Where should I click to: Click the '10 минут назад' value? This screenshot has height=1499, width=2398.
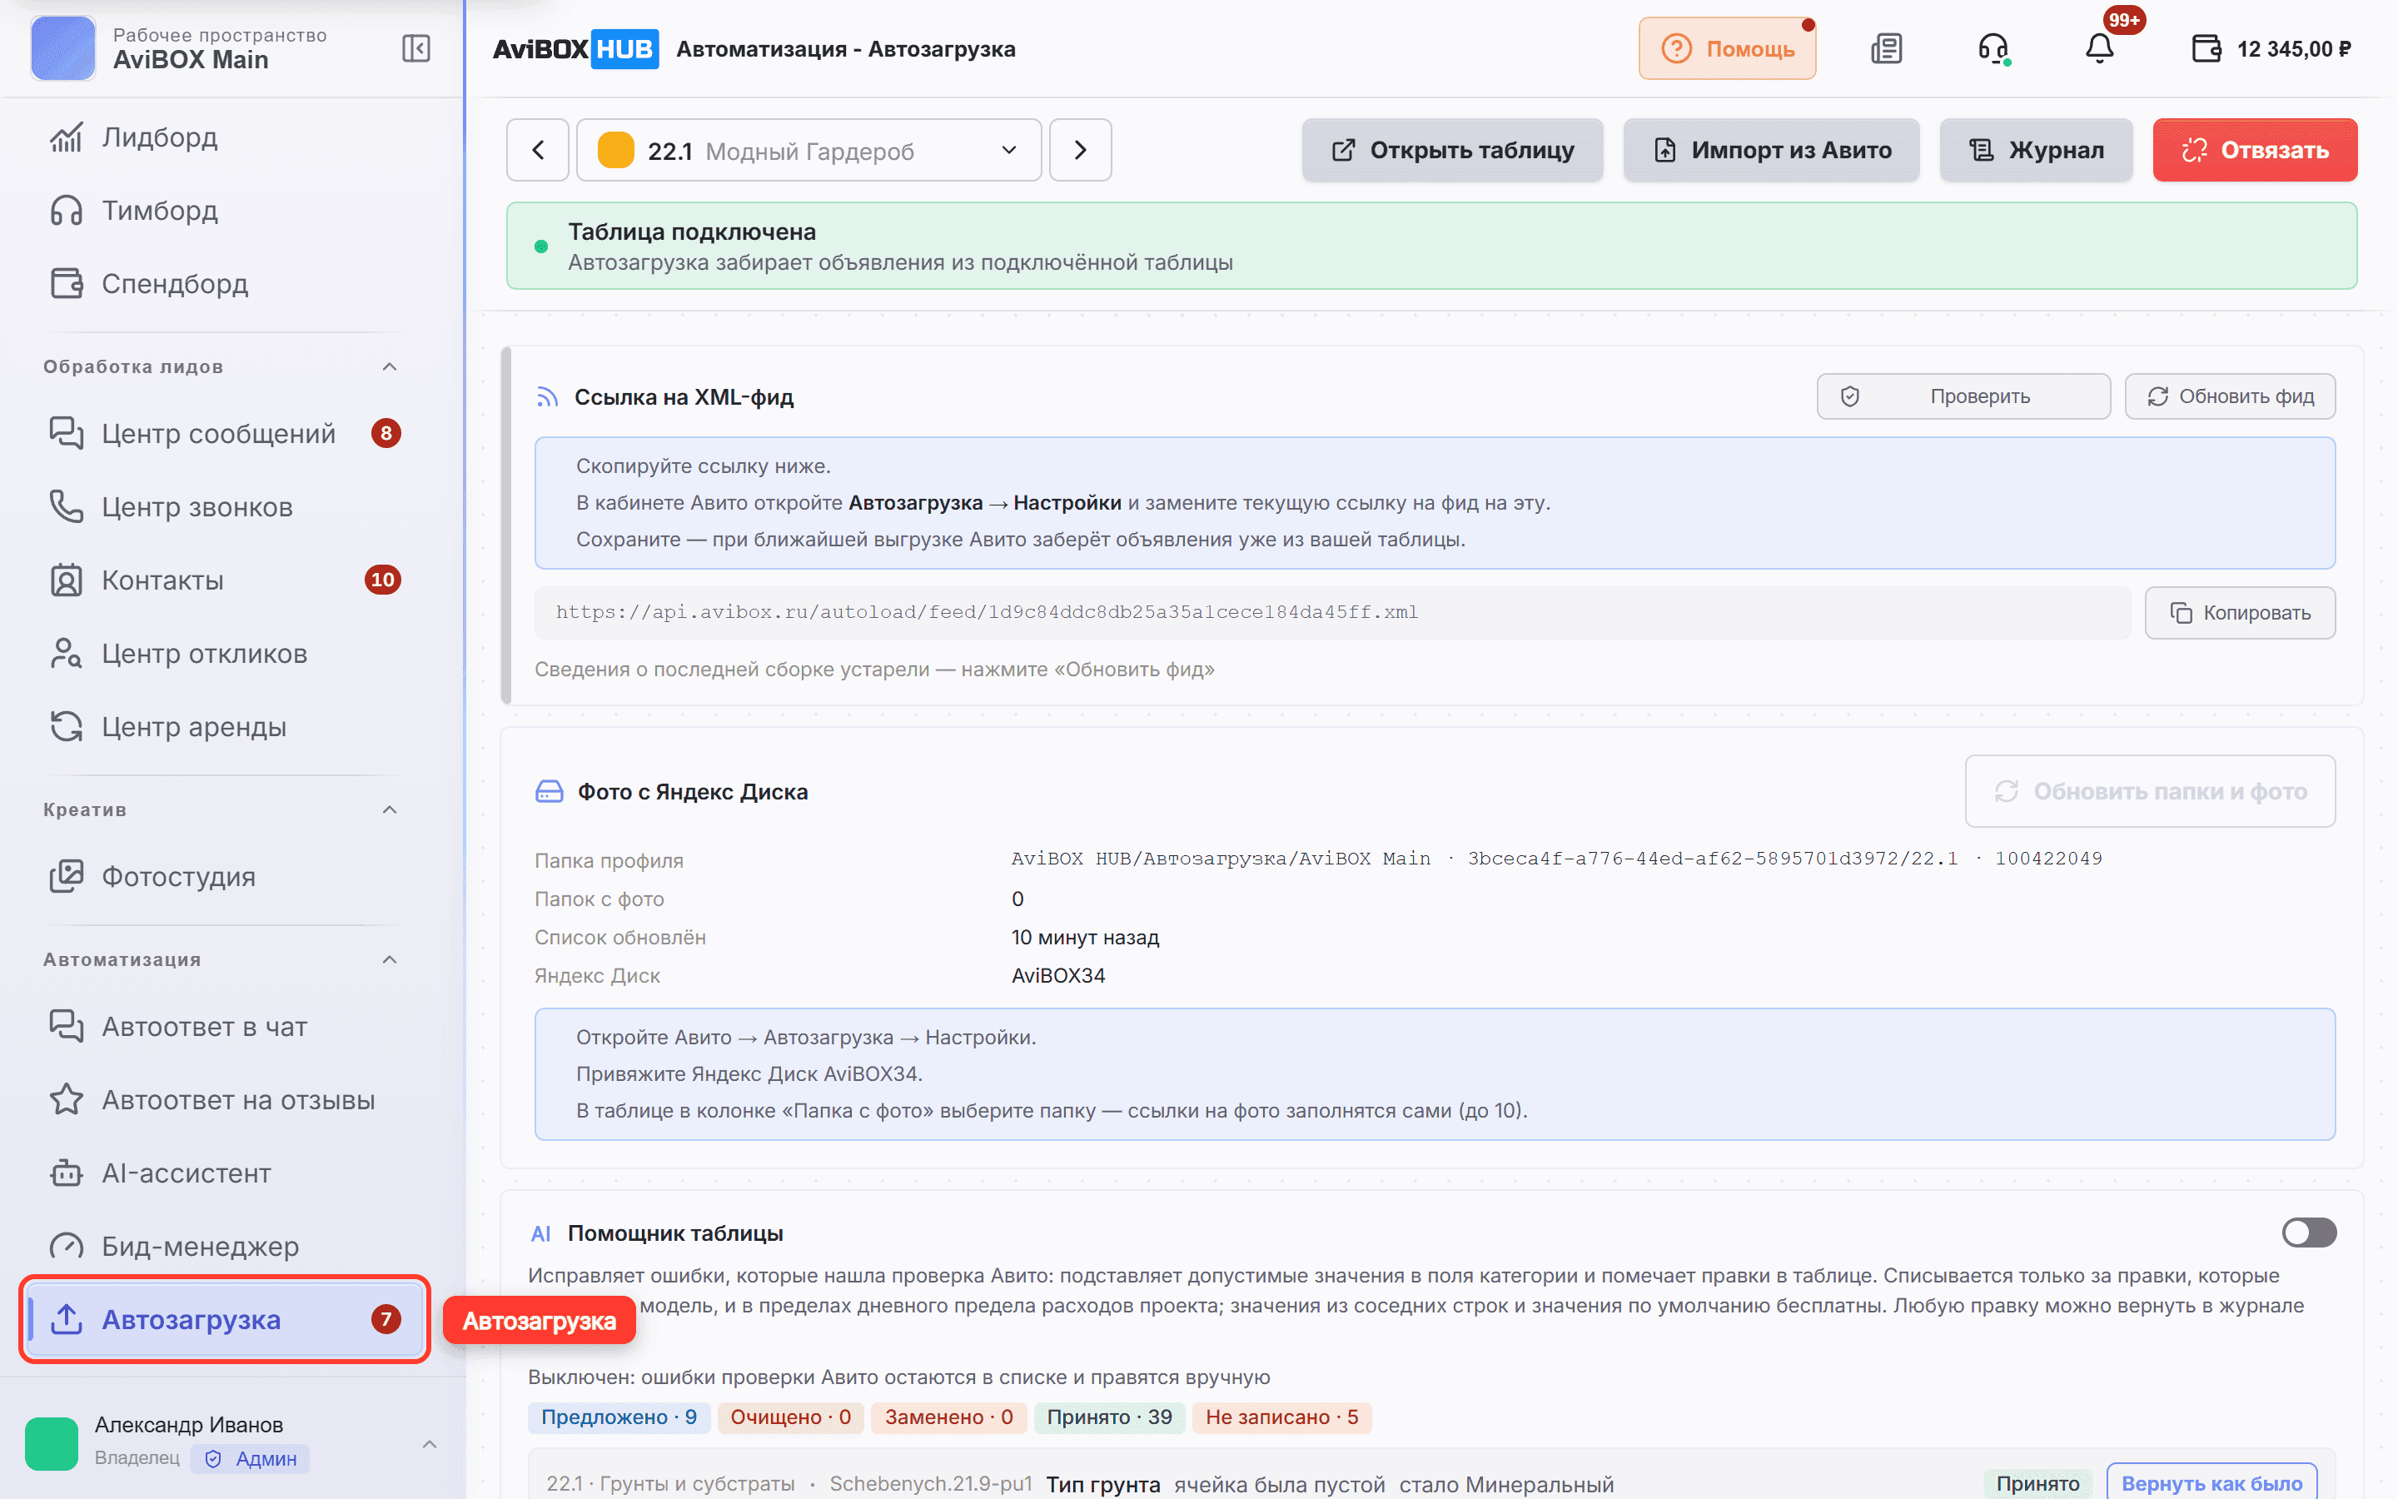[1085, 937]
